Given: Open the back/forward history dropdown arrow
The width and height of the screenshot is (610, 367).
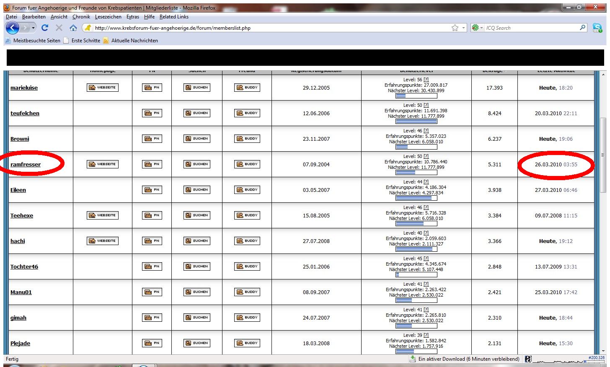Looking at the screenshot, I should click(34, 28).
